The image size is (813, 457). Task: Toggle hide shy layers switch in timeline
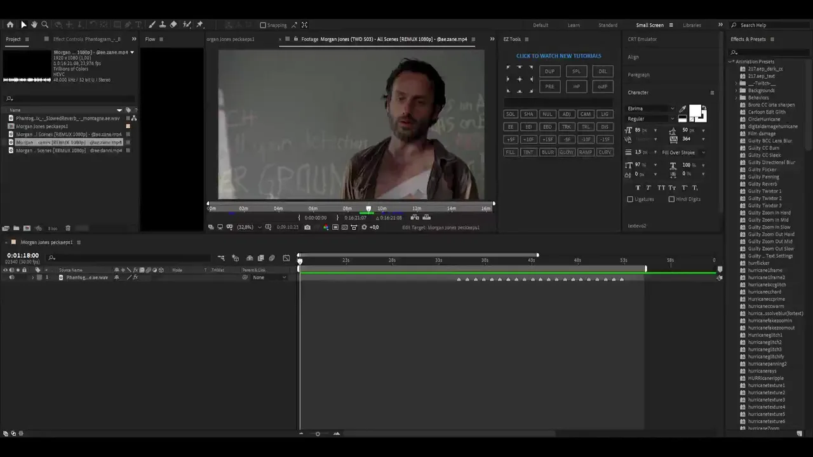(x=249, y=258)
